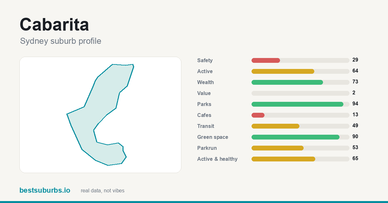This screenshot has height=203, width=388.
Task: Click the Cabarita heading
Action: click(54, 24)
